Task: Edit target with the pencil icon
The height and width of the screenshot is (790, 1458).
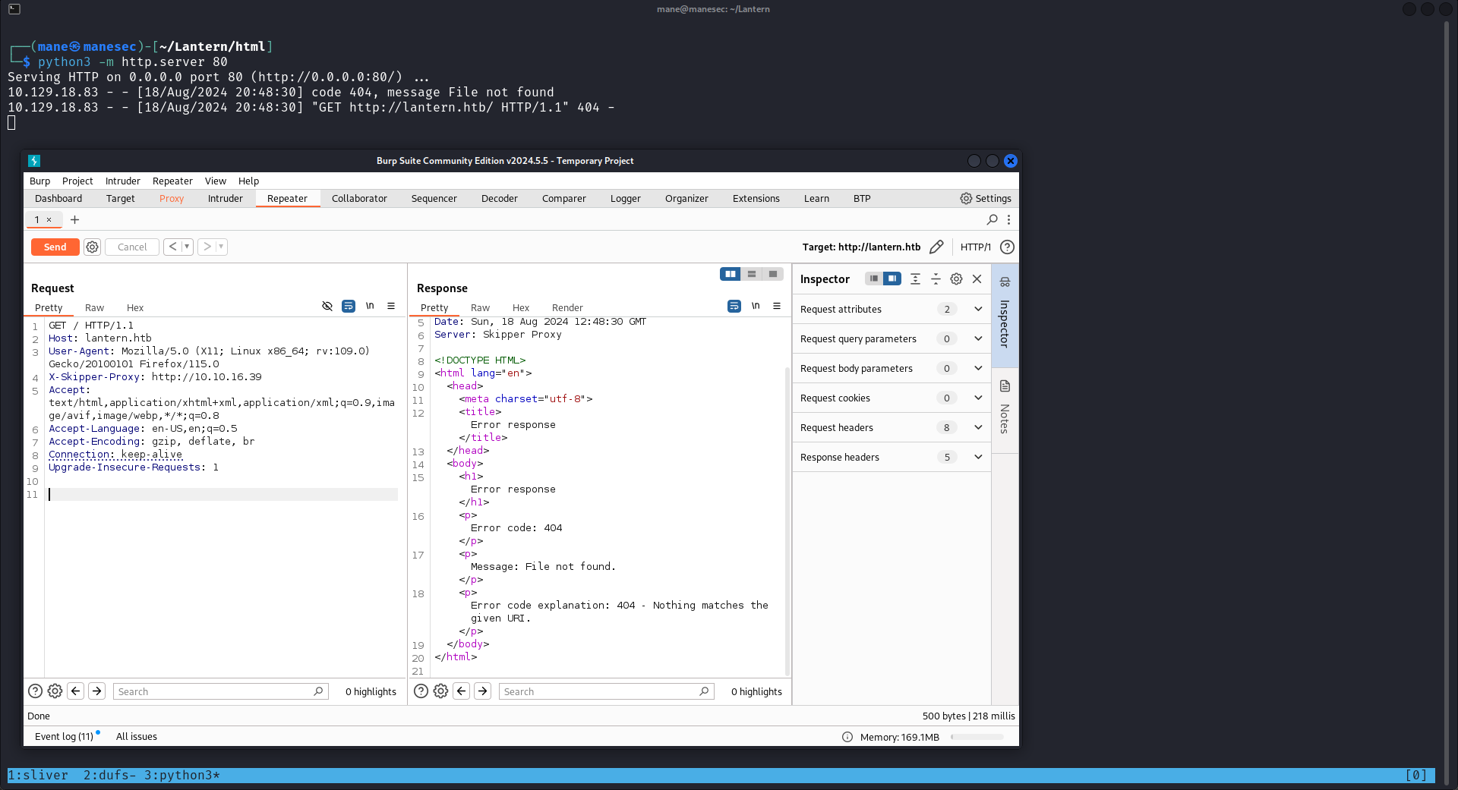Action: tap(936, 247)
